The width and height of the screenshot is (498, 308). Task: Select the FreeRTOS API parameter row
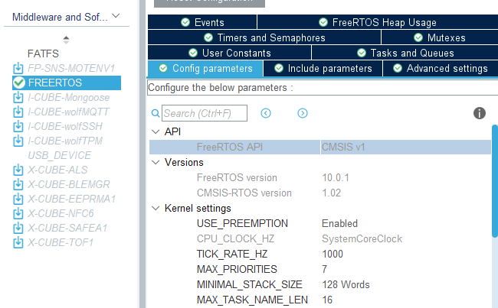pos(320,147)
